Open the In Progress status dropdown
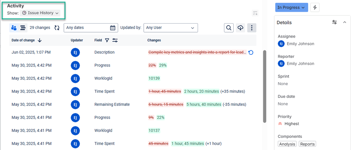356x150 pixels. 291,7
